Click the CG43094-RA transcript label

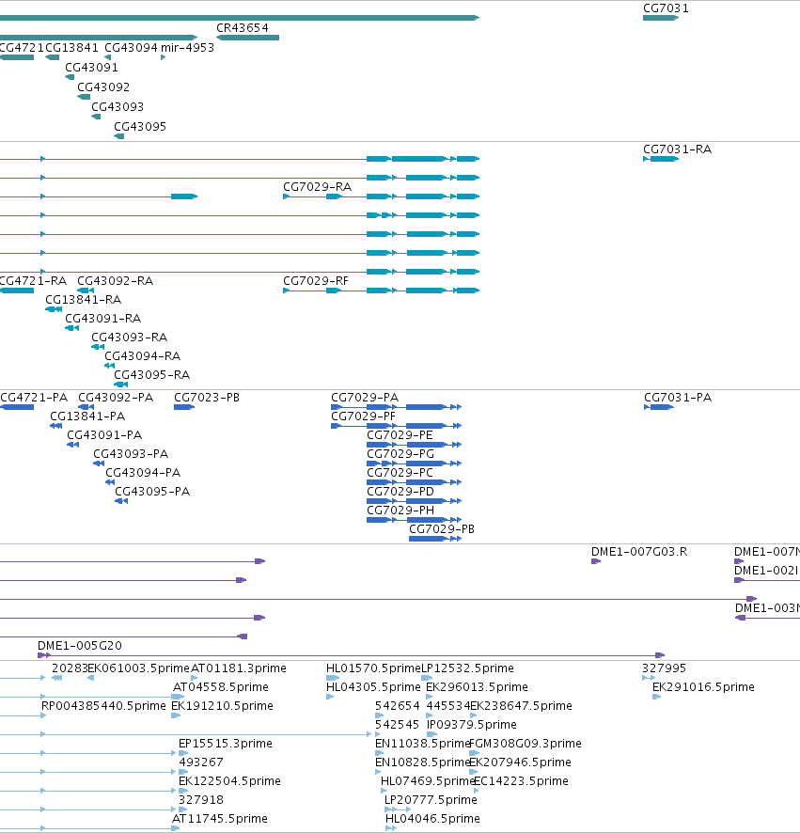click(x=142, y=356)
